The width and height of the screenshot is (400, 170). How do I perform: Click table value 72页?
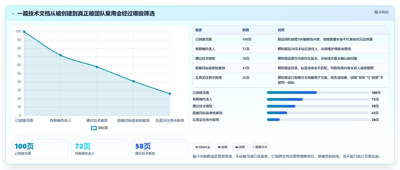pos(246,49)
